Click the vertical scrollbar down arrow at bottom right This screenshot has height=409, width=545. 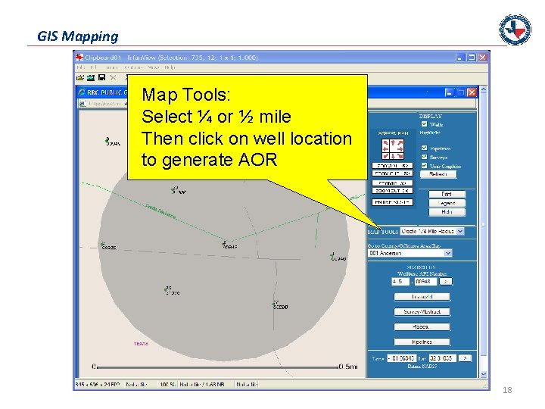pyautogui.click(x=483, y=374)
